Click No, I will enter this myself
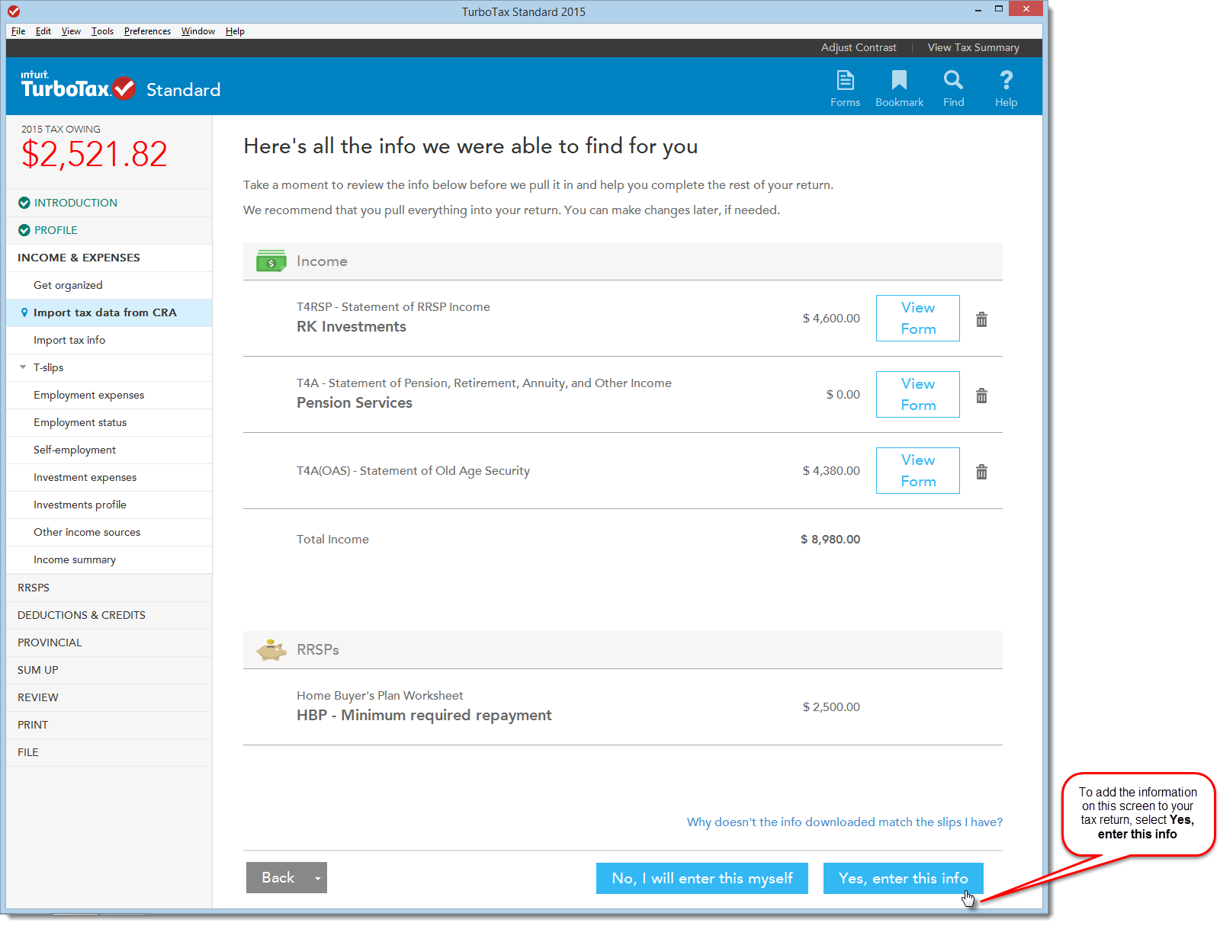The width and height of the screenshot is (1220, 926). coord(702,878)
